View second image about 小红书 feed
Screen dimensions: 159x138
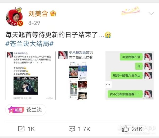(x=81, y=75)
